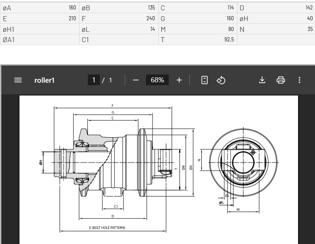Image resolution: width=315 pixels, height=244 pixels.
Task: Open the more actions three-dot menu
Action: tap(299, 80)
